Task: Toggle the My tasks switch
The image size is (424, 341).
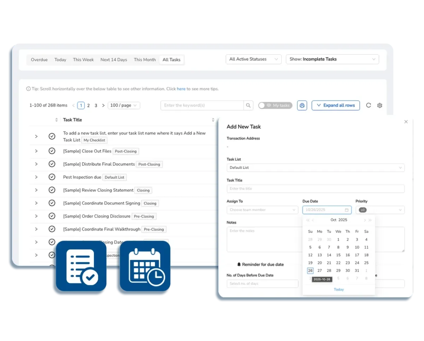Action: 275,105
